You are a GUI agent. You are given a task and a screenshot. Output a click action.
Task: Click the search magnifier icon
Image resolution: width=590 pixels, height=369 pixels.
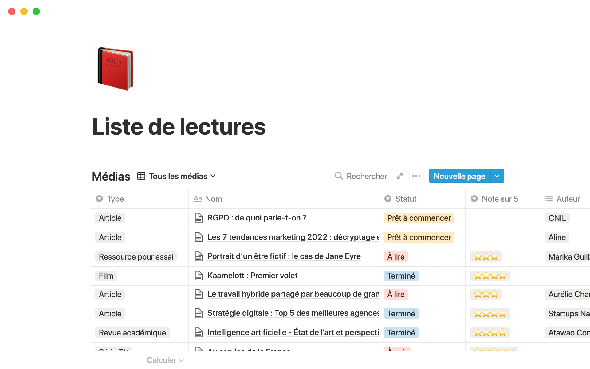(339, 176)
